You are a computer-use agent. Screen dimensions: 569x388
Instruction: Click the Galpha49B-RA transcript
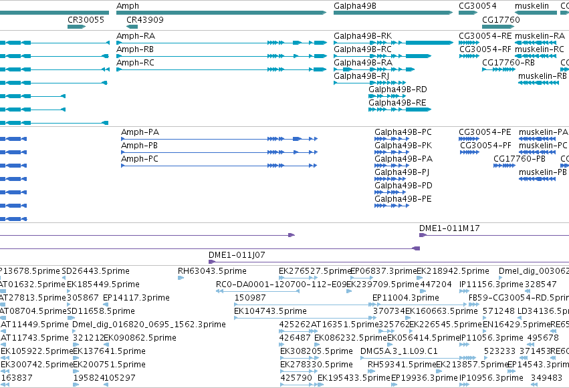(374, 69)
